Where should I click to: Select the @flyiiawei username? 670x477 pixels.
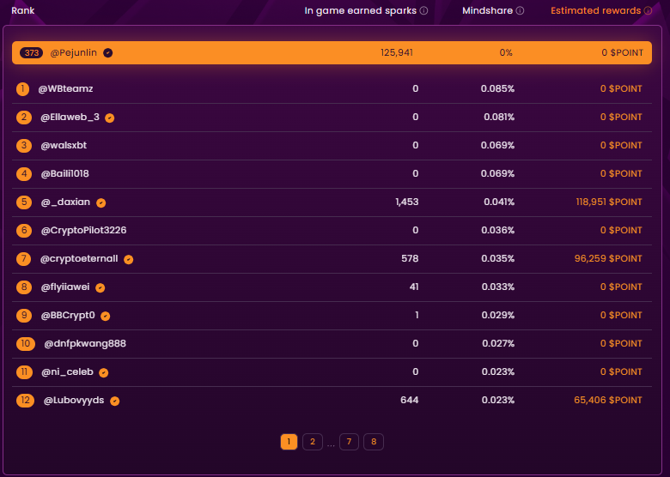(65, 287)
